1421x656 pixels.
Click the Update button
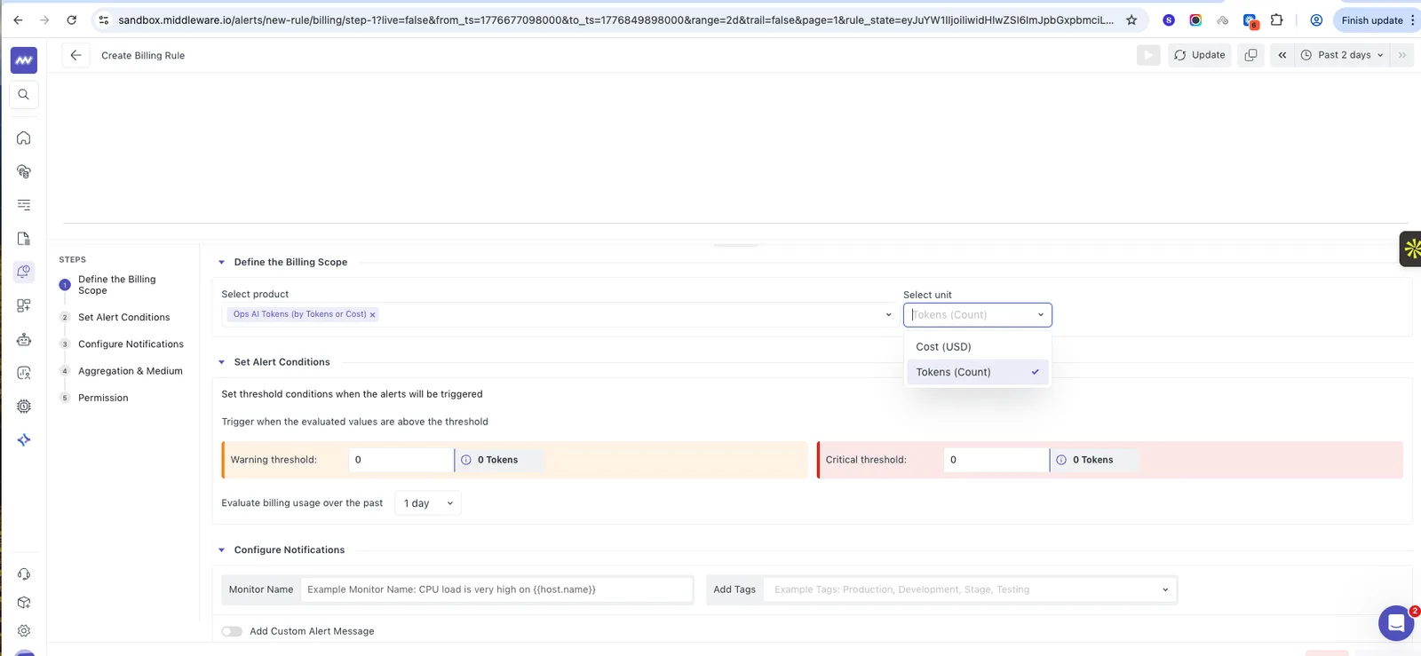1199,55
